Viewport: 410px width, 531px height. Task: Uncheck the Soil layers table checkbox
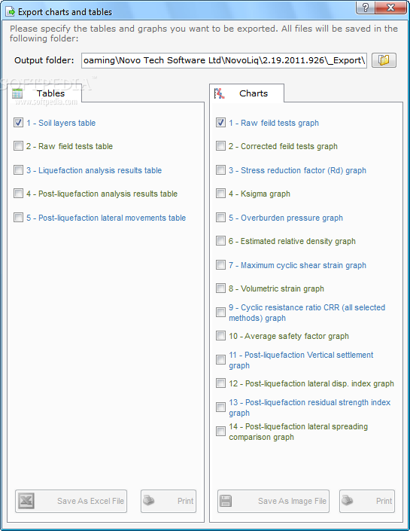click(x=18, y=122)
